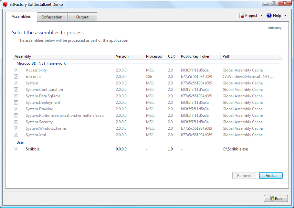
Task: Select the System.Drawing assembly name
Action: coord(39,109)
